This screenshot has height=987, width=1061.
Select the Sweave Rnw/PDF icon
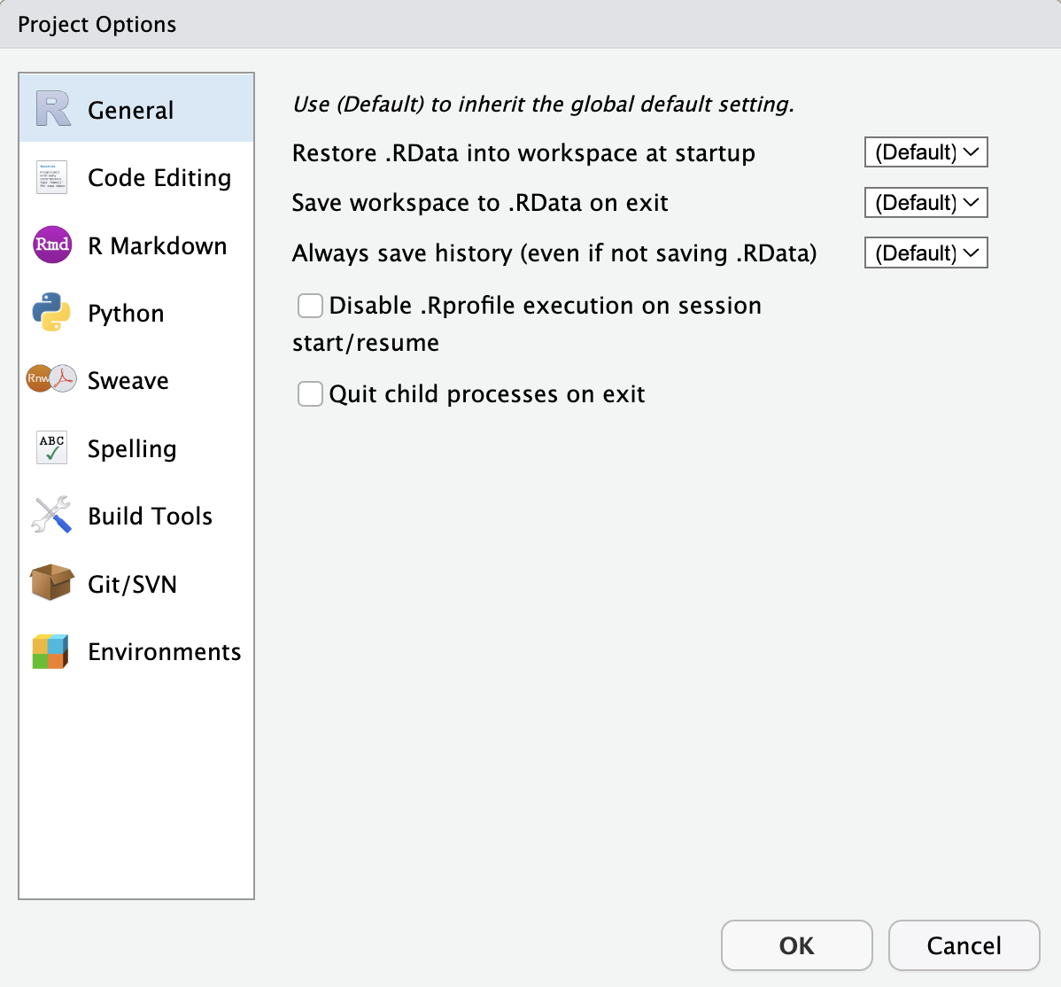[x=50, y=380]
